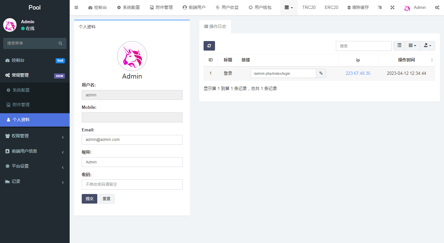Click the IP address link 223.67.48.35

(x=358, y=73)
